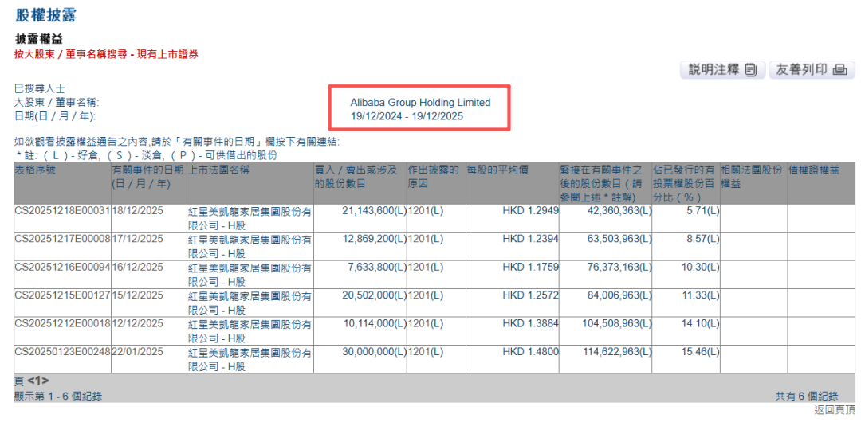Open event date 17/12/2025 link
Screen dimensions: 861x426
click(137, 239)
